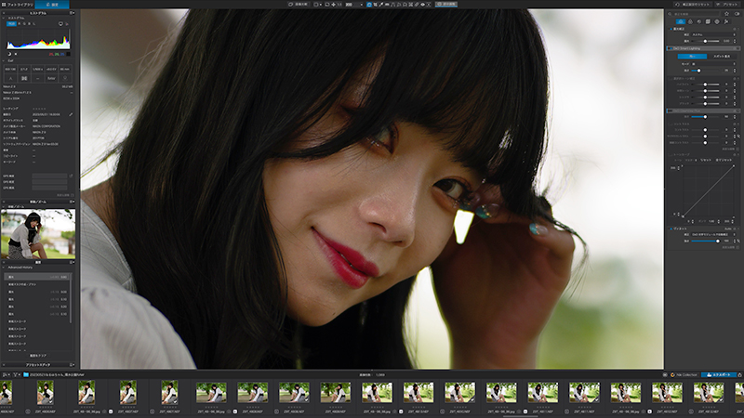Select the Light palette tab icon
744x418 pixels.
681,21
